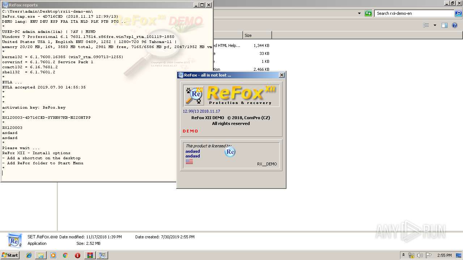Click the ReFox paw-print logo icon in the about dialog
The height and width of the screenshot is (260, 463).
point(194,95)
